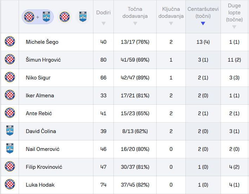Click Osijek crest beside David Čolina
249x194 pixels.
tap(9, 131)
